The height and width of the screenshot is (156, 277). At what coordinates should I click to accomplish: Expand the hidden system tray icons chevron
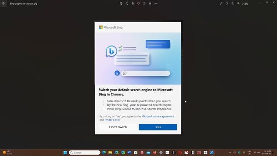(x=230, y=153)
